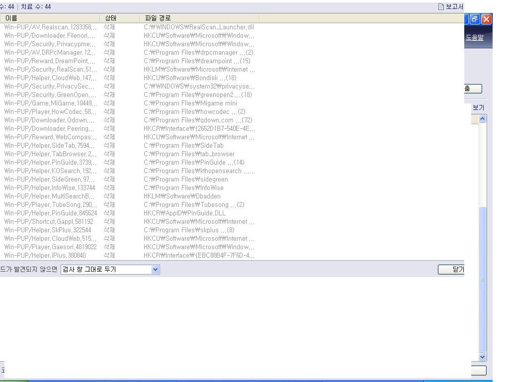Click path C:\Program Files\Migame mini

pyautogui.click(x=190, y=103)
